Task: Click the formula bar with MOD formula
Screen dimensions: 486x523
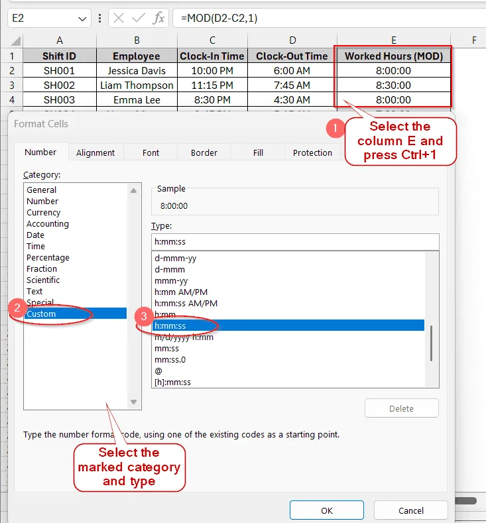Action: (329, 18)
